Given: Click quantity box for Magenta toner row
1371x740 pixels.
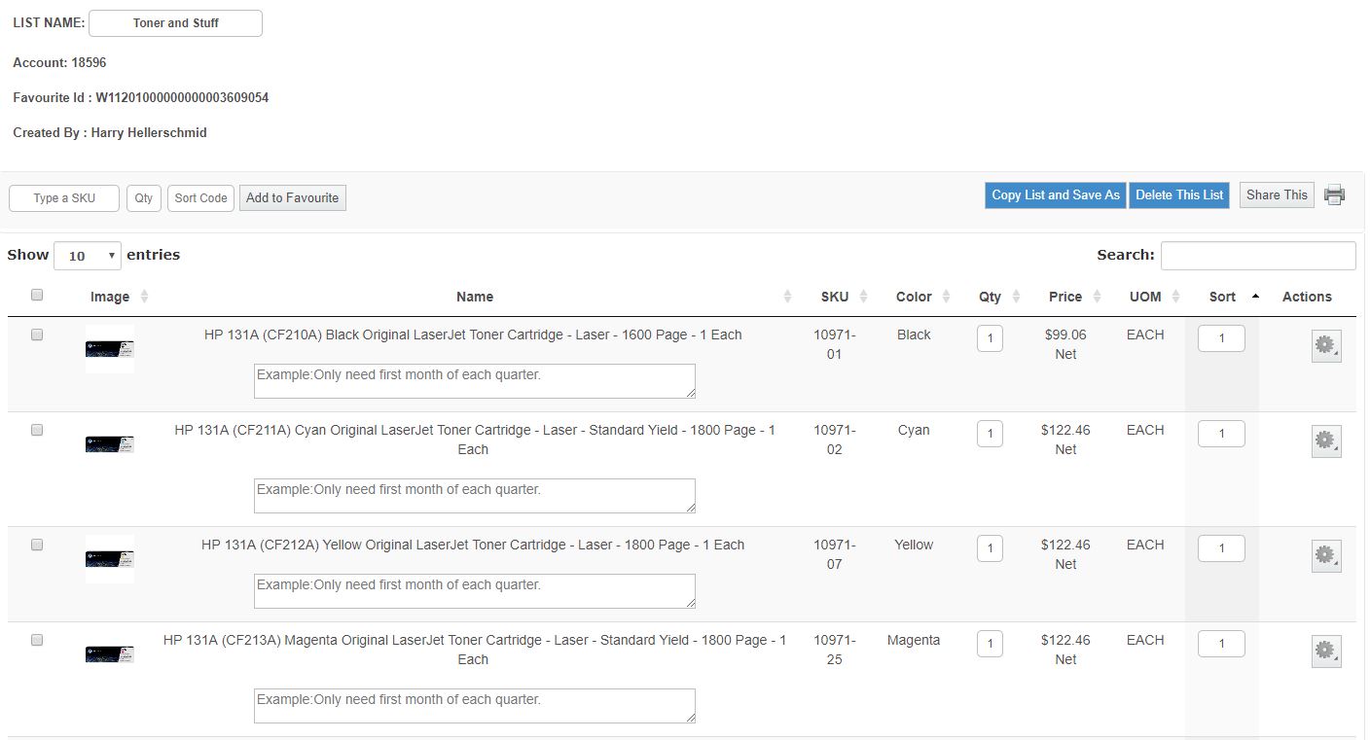Looking at the screenshot, I should pyautogui.click(x=990, y=644).
